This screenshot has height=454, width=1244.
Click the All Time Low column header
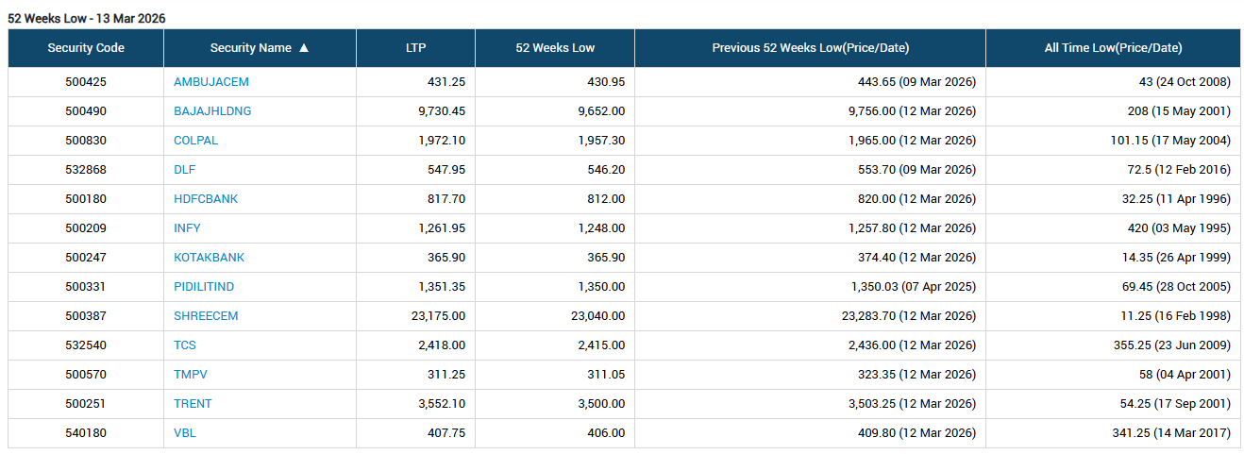[x=1113, y=48]
